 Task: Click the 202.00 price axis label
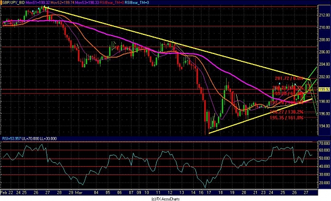tap(324, 77)
